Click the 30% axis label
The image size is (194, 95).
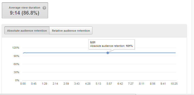click(16, 72)
